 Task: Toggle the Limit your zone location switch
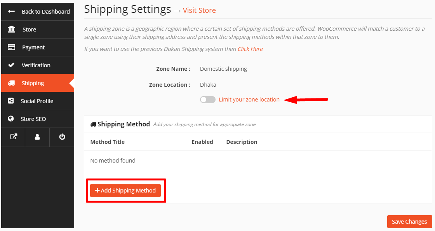[208, 100]
